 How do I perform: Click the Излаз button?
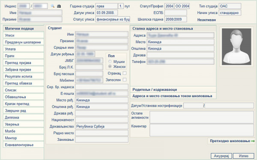coord(243,156)
